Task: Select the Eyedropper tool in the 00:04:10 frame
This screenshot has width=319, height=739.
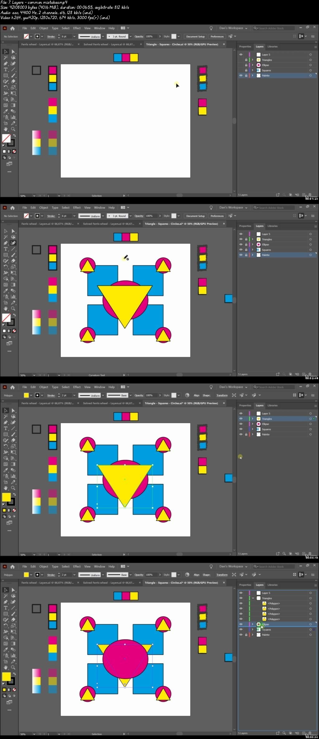Action: (6, 470)
